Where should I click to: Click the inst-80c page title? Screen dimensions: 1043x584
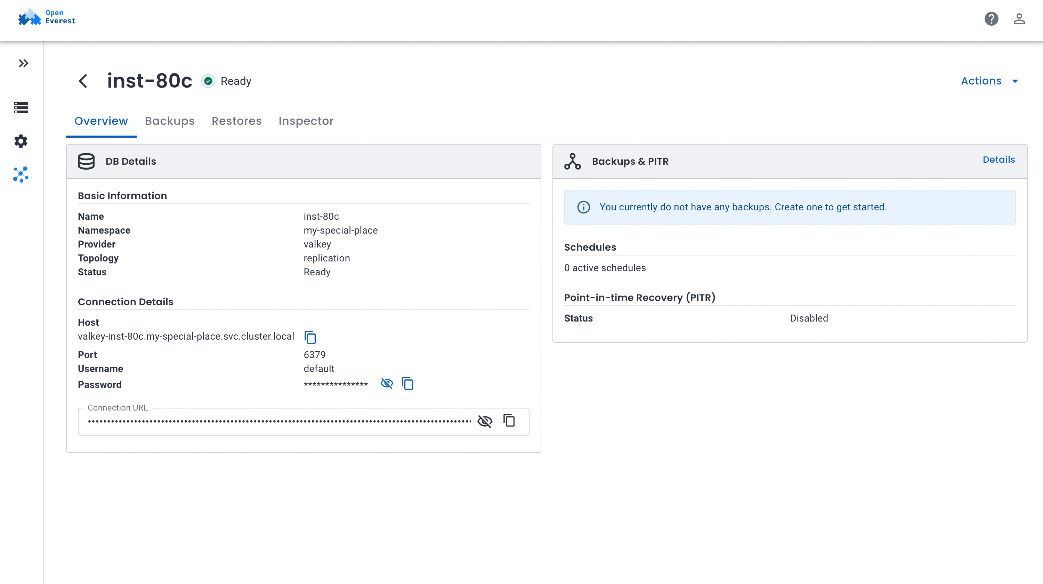(149, 81)
